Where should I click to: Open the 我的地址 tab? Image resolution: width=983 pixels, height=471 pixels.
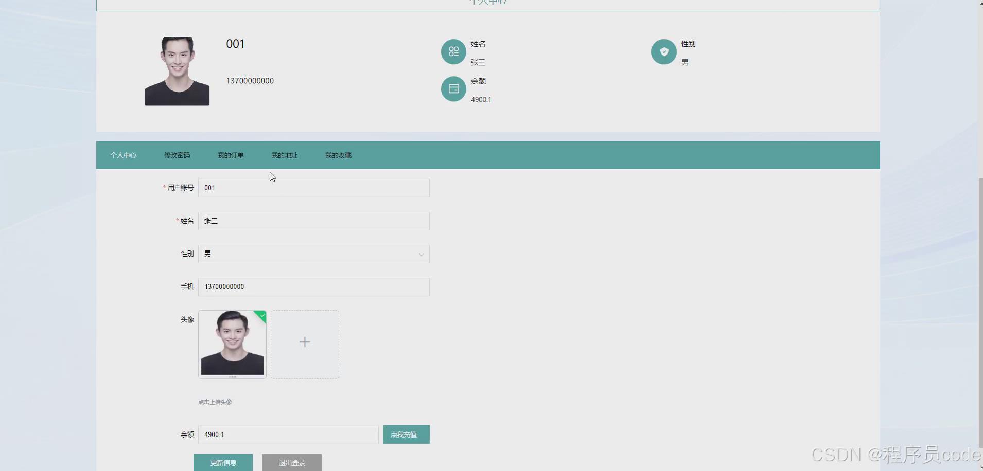pyautogui.click(x=284, y=155)
